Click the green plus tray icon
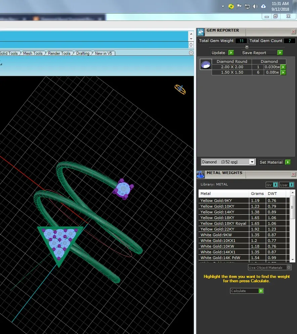 231,6
